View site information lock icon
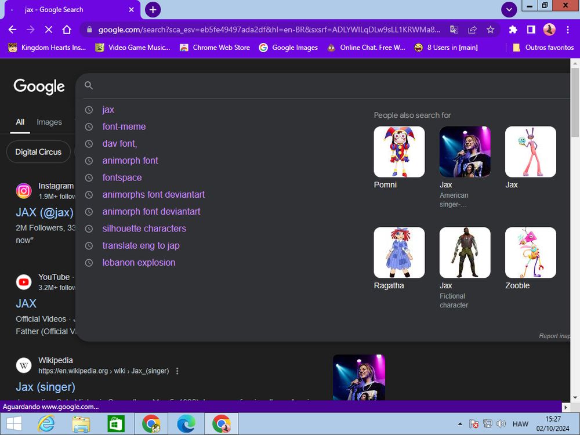This screenshot has height=435, width=580. (x=89, y=30)
